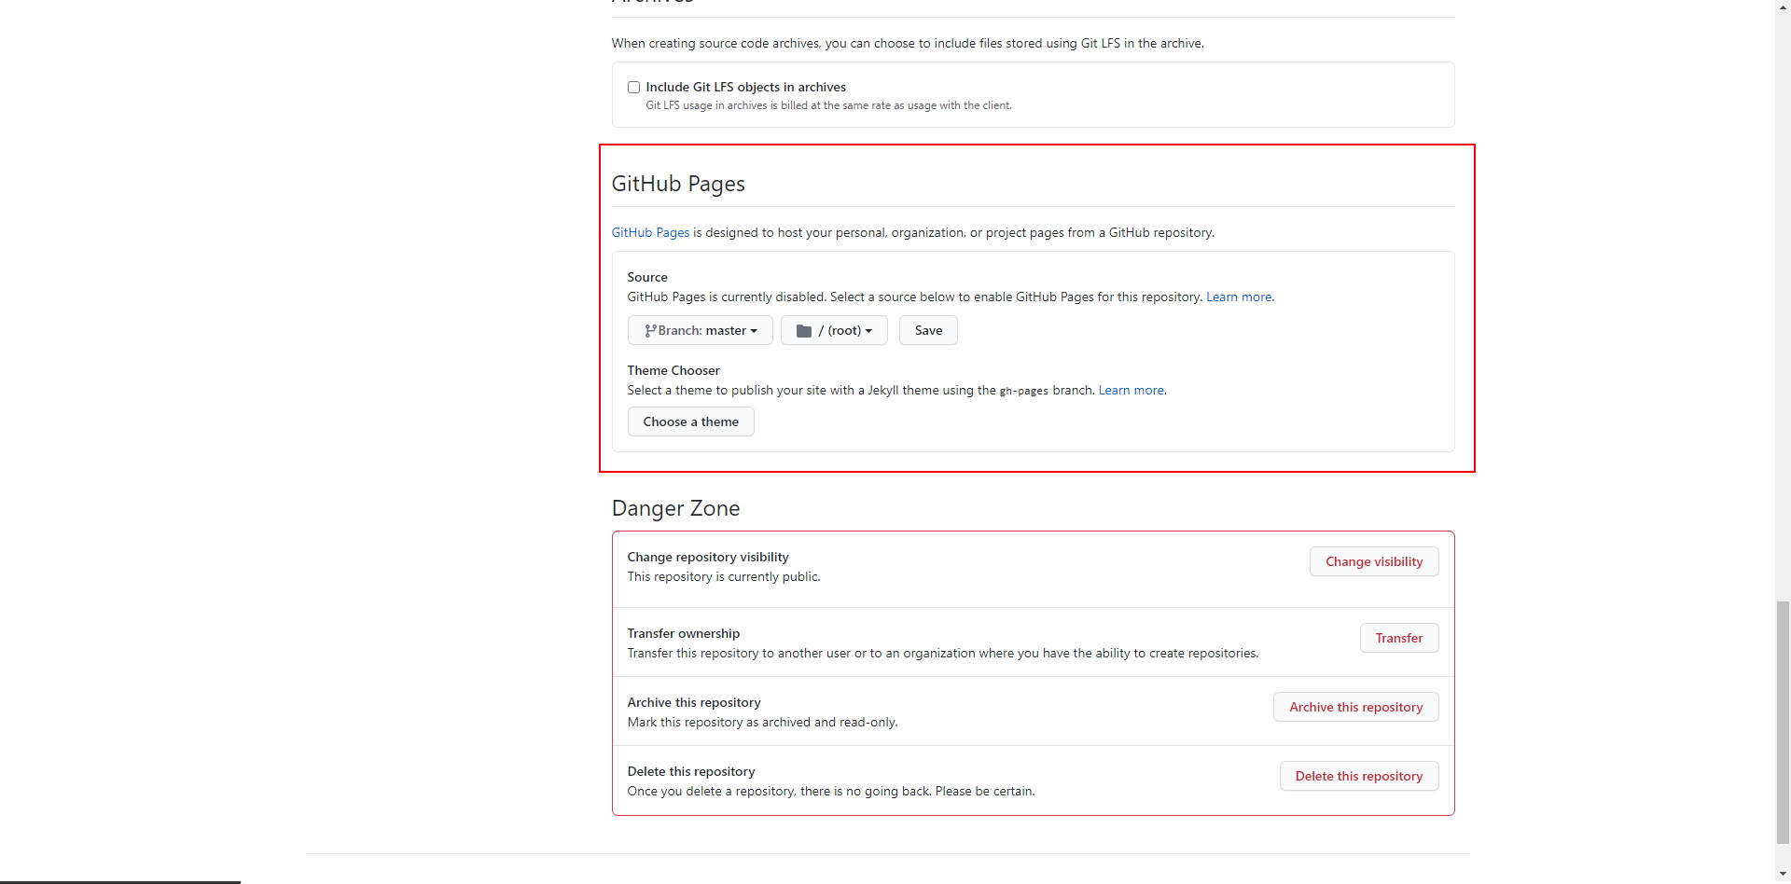1791x884 pixels.
Task: Open the GitHub Pages blue link
Action: click(650, 232)
